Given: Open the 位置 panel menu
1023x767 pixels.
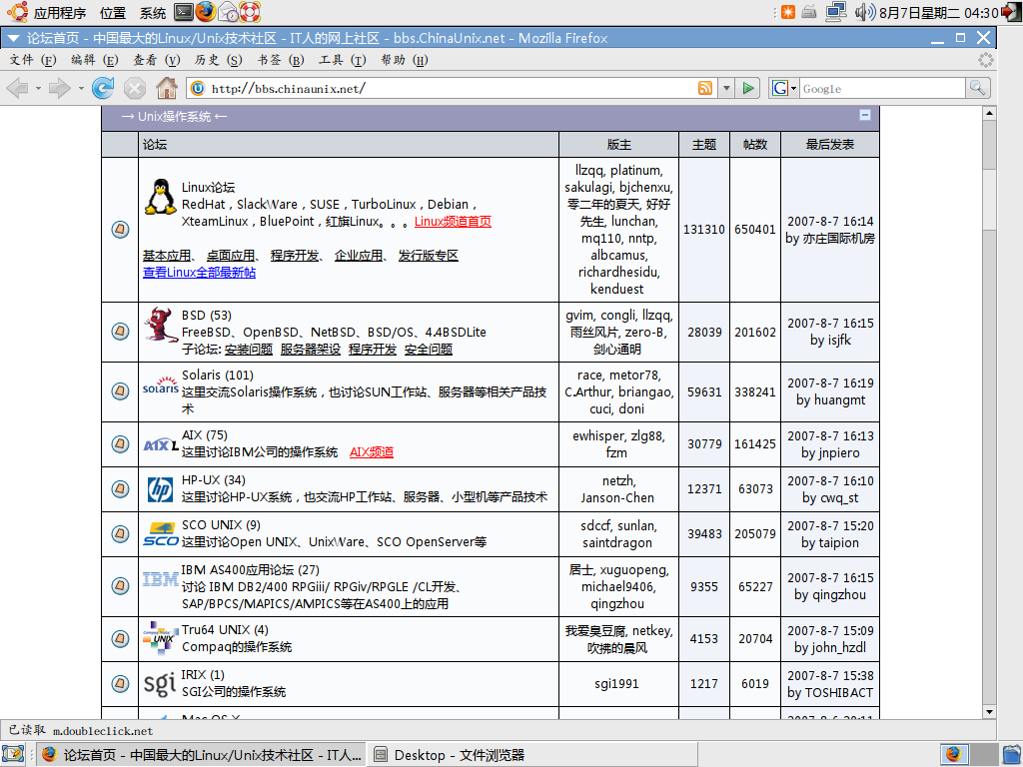Looking at the screenshot, I should (113, 12).
